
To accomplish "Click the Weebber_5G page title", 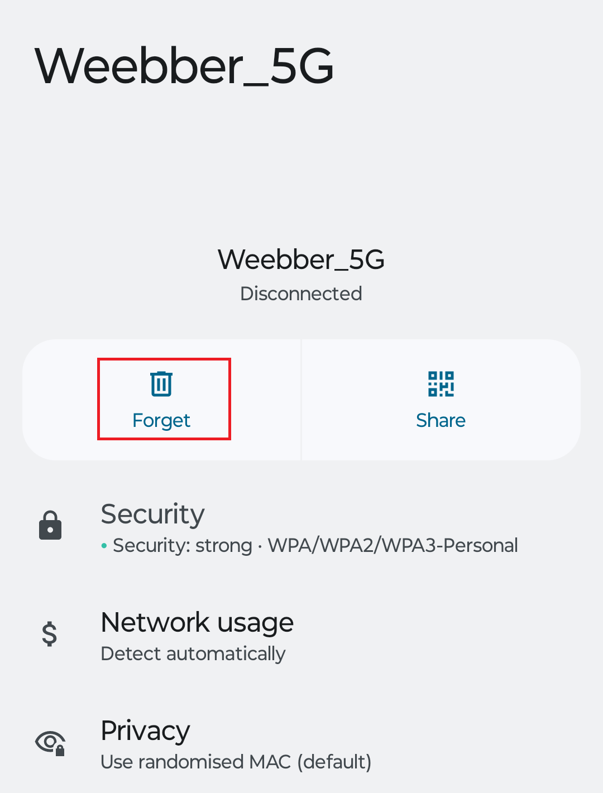I will pos(183,66).
